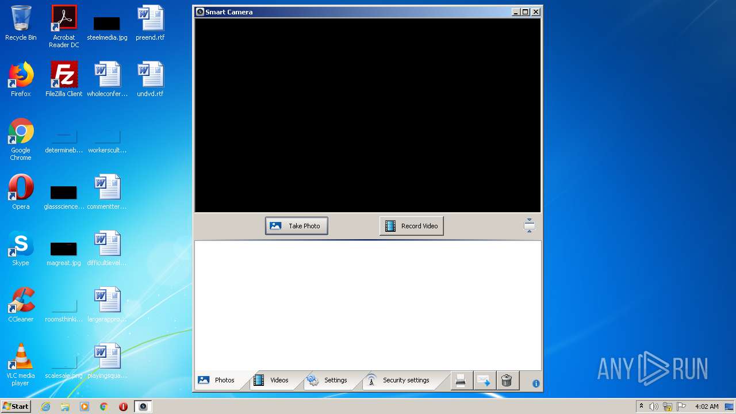
Task: Select the commentter... Word document
Action: [107, 192]
